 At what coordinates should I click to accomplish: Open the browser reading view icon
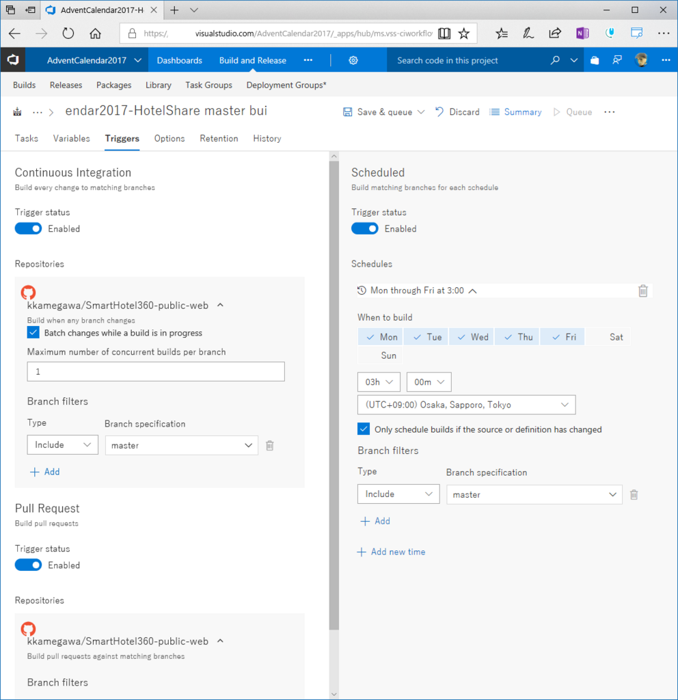point(444,33)
